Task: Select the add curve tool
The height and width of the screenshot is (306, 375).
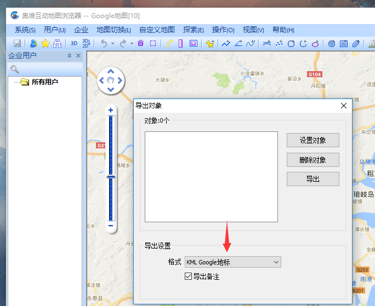Action: 251,43
